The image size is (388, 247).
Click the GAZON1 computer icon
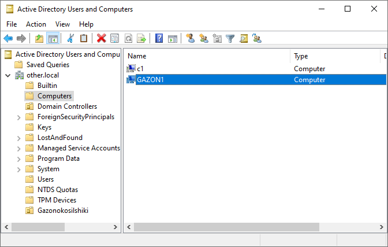(131, 79)
